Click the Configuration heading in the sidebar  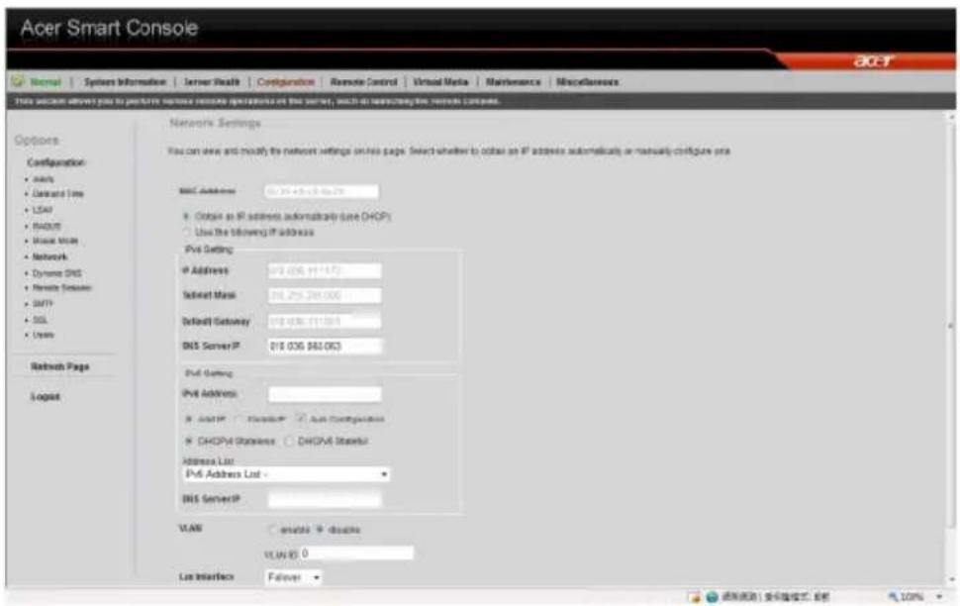click(x=55, y=162)
